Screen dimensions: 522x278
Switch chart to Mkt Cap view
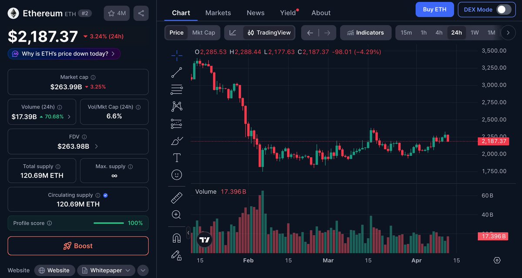point(204,33)
